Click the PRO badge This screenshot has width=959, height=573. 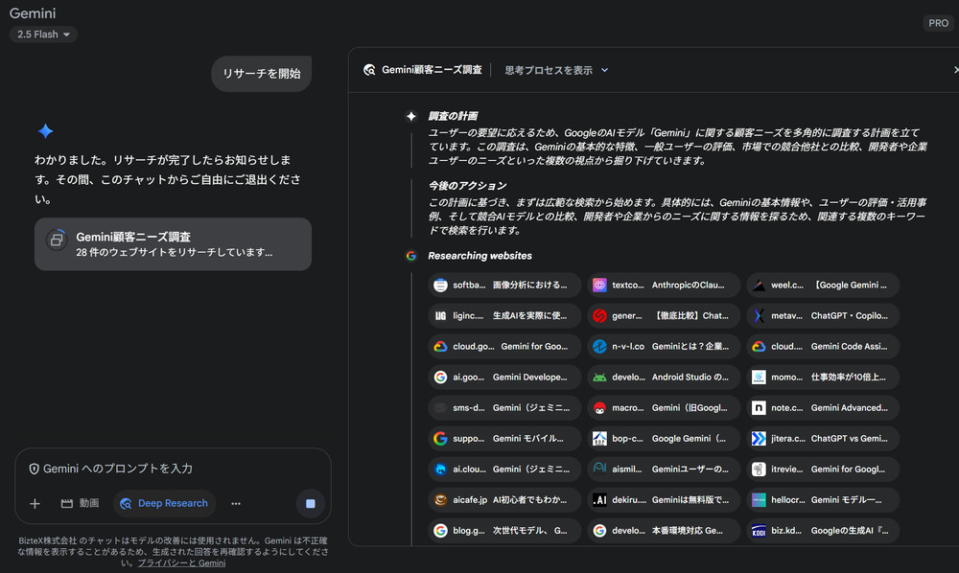[938, 23]
